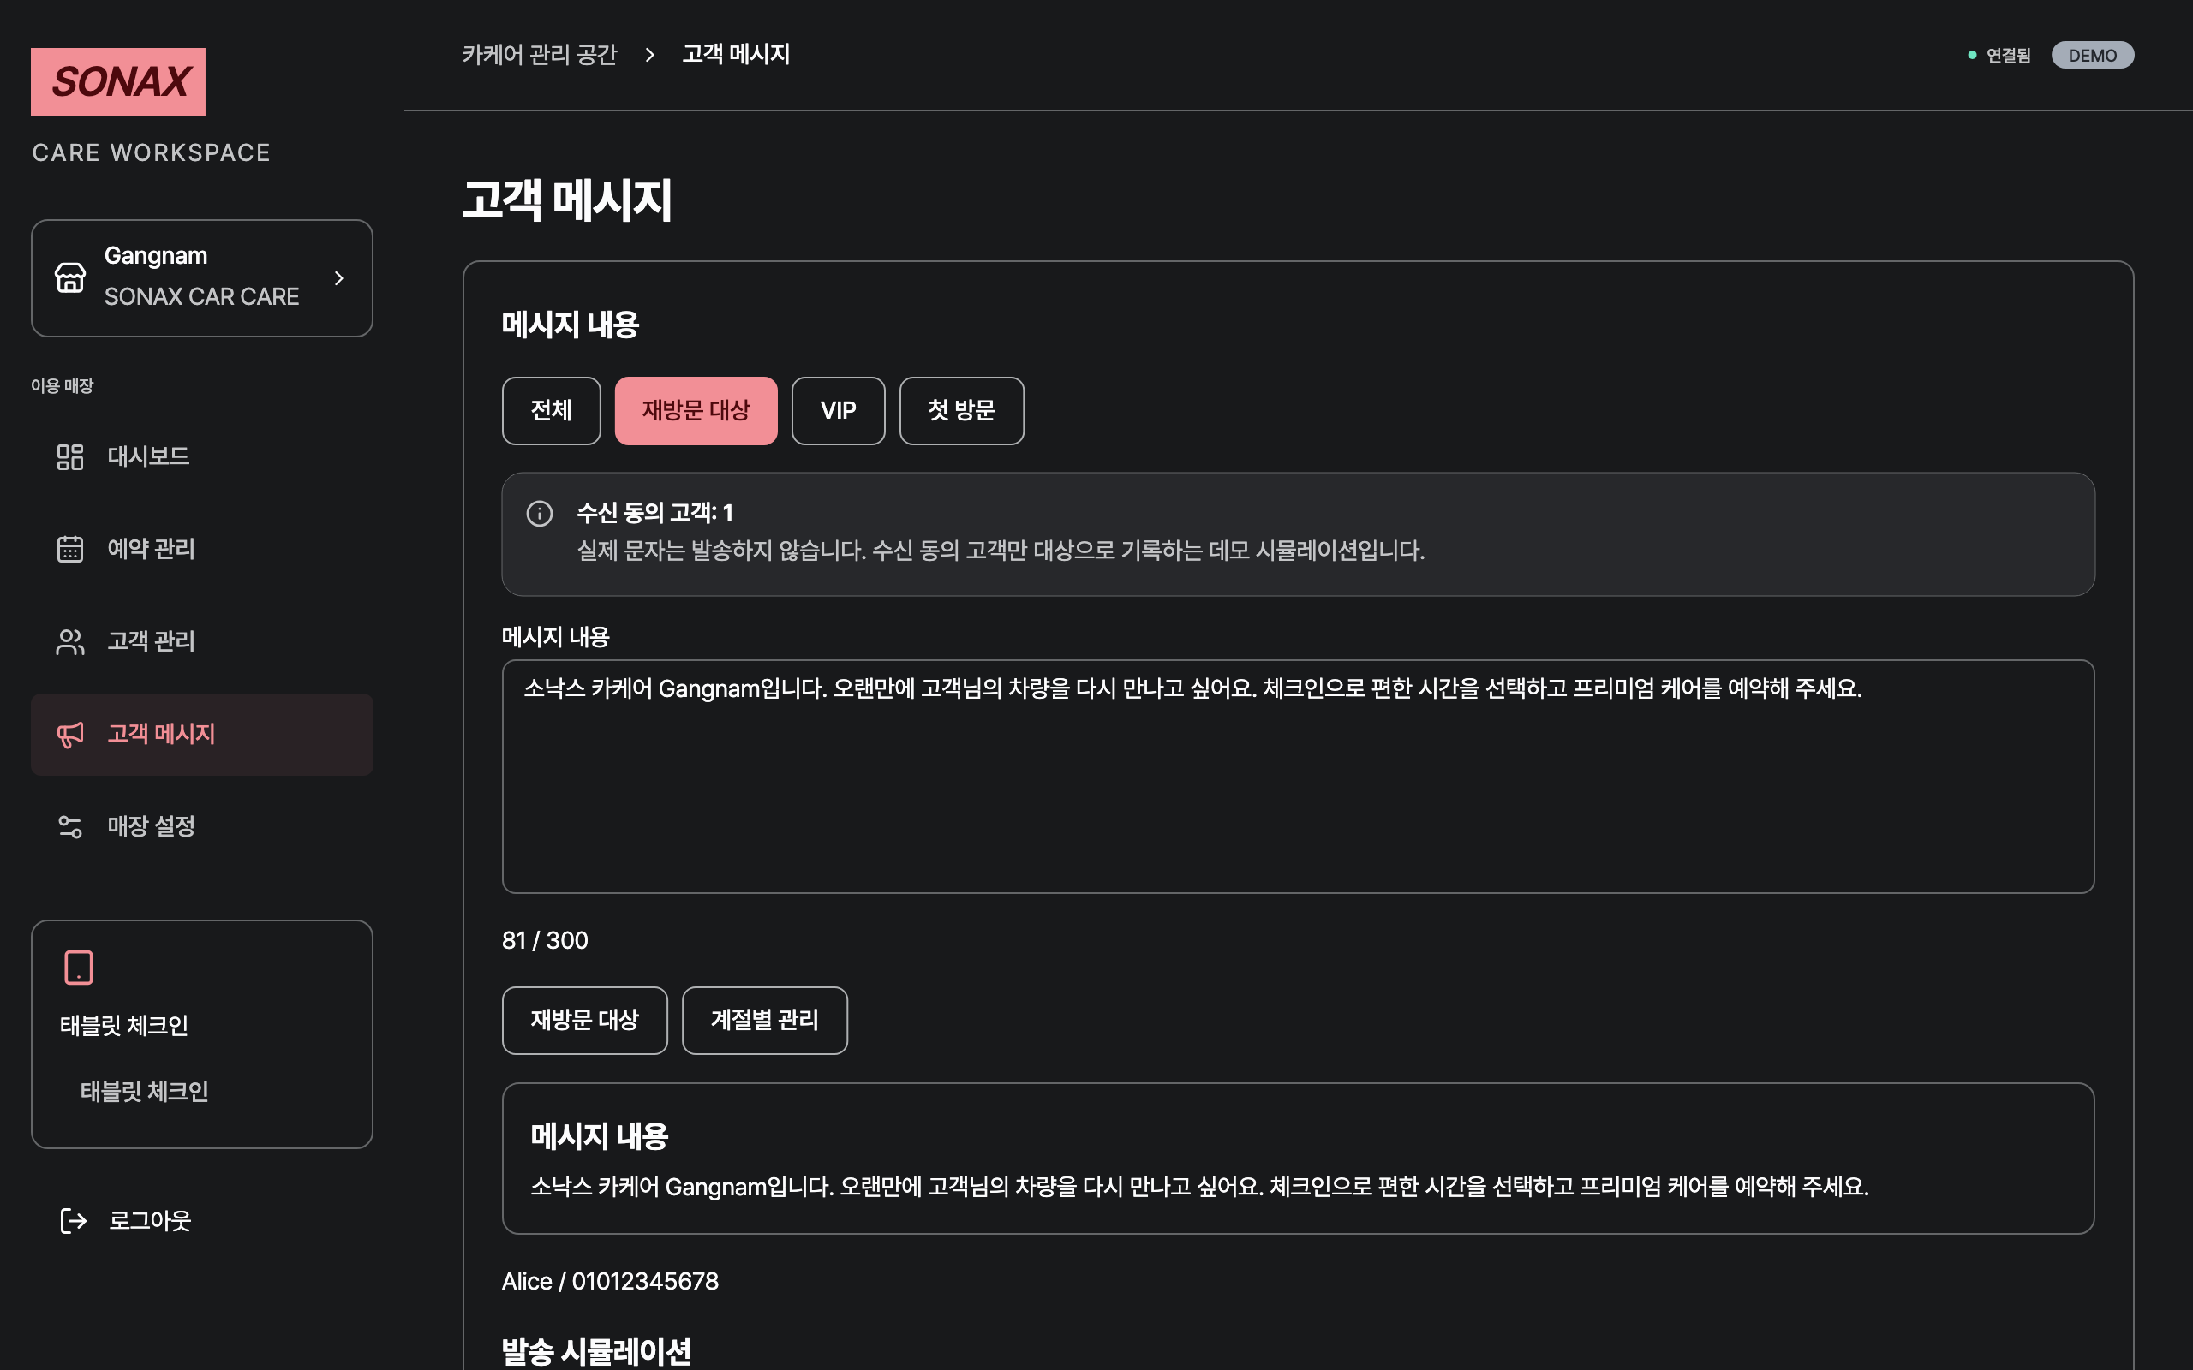Click the CARE WORKSPACE label

pos(152,152)
